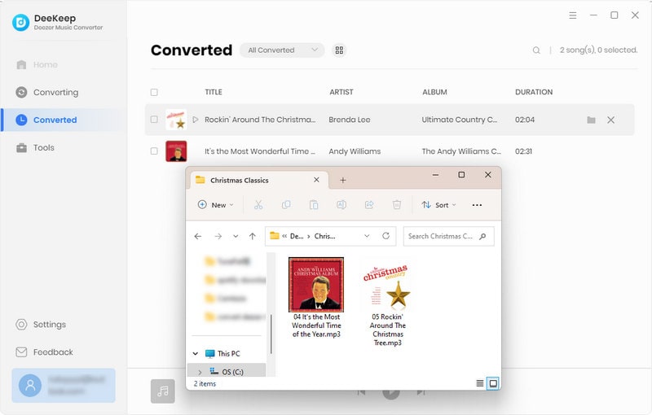Open the Sort dropdown in Explorer
652x415 pixels.
(x=438, y=205)
